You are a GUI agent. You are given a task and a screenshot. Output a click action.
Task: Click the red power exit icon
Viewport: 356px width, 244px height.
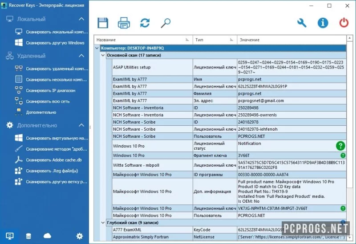(x=344, y=23)
